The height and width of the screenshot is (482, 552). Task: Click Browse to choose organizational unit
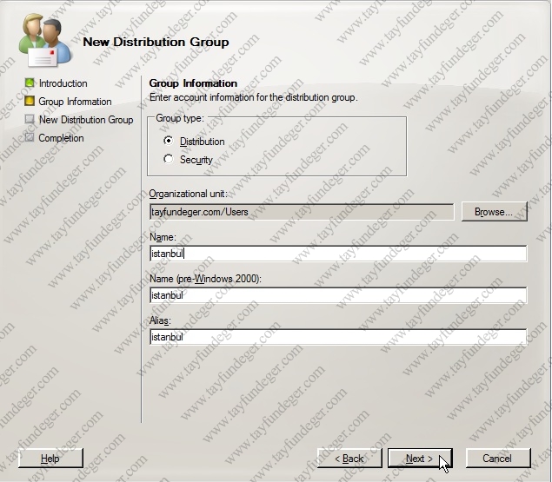(495, 212)
